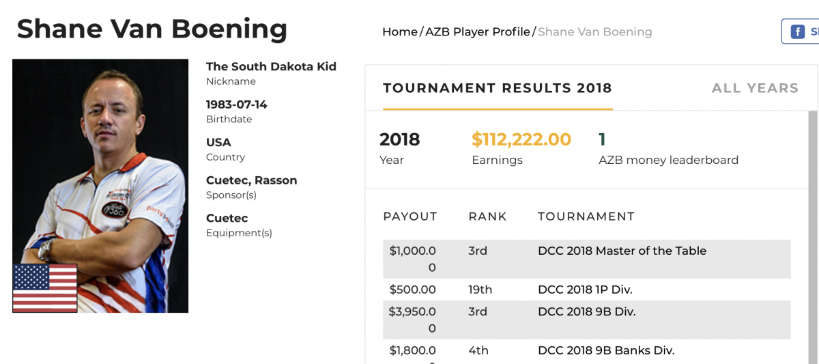The height and width of the screenshot is (364, 819).
Task: Select Shane Van Boening breadcrumb text
Action: pos(595,32)
